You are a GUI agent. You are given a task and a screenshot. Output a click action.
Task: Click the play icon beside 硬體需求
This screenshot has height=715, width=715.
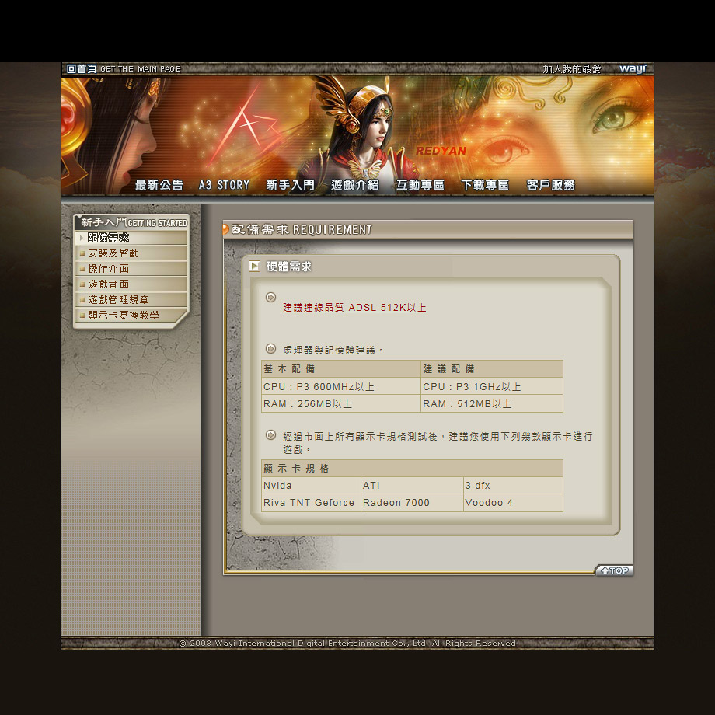[x=254, y=266]
